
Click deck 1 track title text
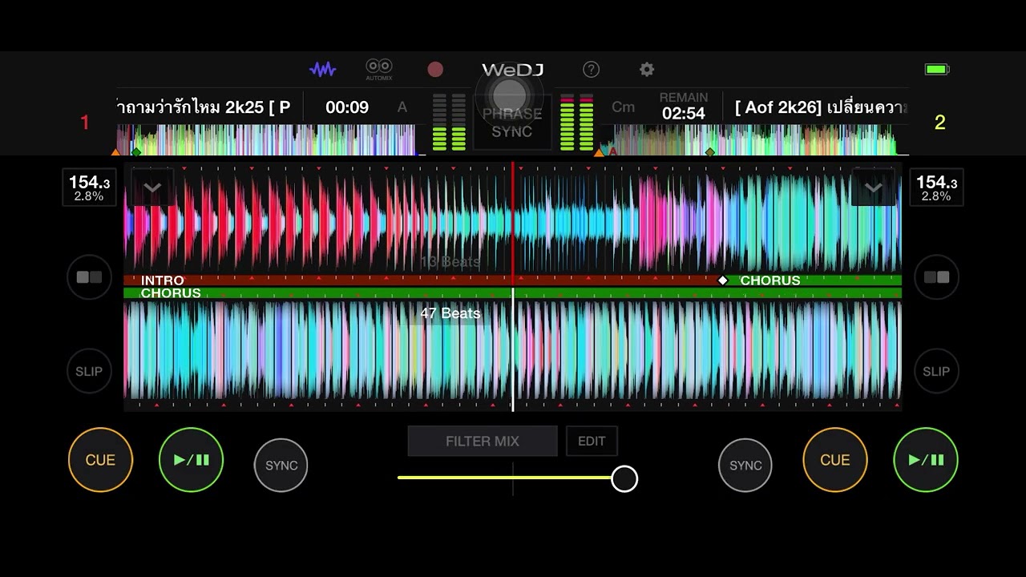tap(204, 107)
